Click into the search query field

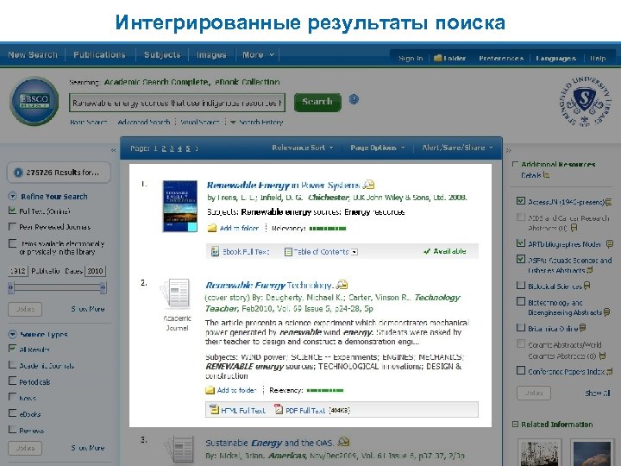coord(177,103)
